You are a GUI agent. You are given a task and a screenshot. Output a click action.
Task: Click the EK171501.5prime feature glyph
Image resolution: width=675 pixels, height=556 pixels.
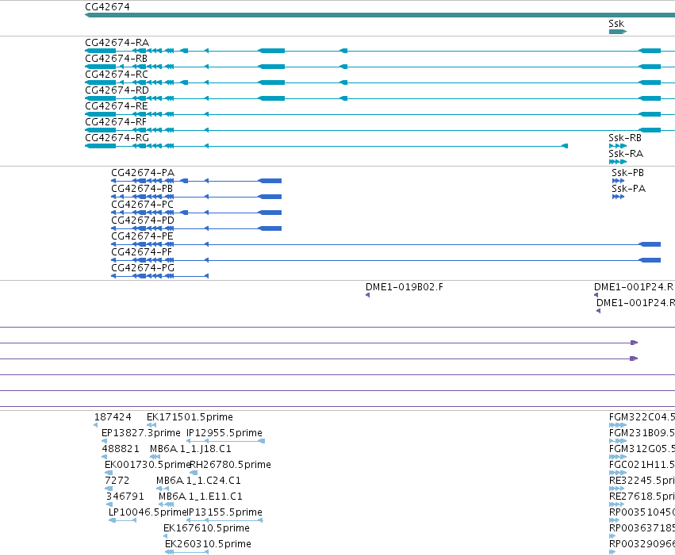pyautogui.click(x=151, y=425)
